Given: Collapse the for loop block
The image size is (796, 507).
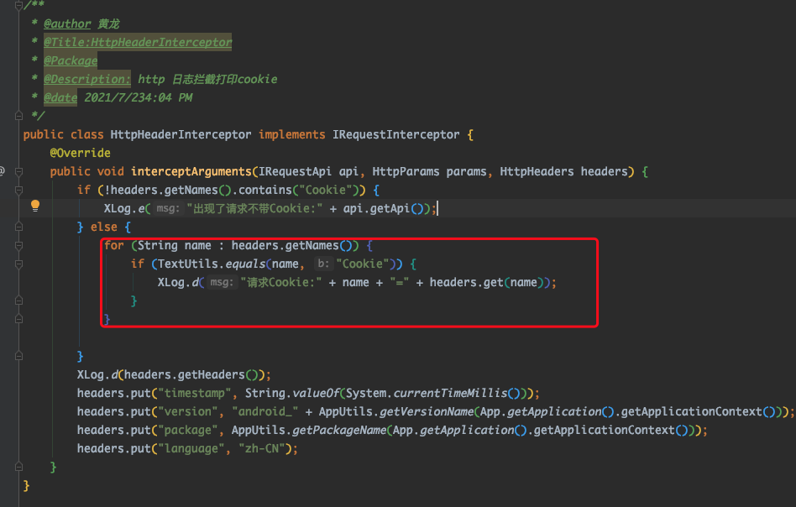Looking at the screenshot, I should 18,245.
